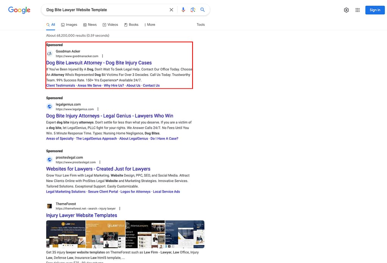
Task: Open options menu beside legalgenius.com URL
Action: 98,109
